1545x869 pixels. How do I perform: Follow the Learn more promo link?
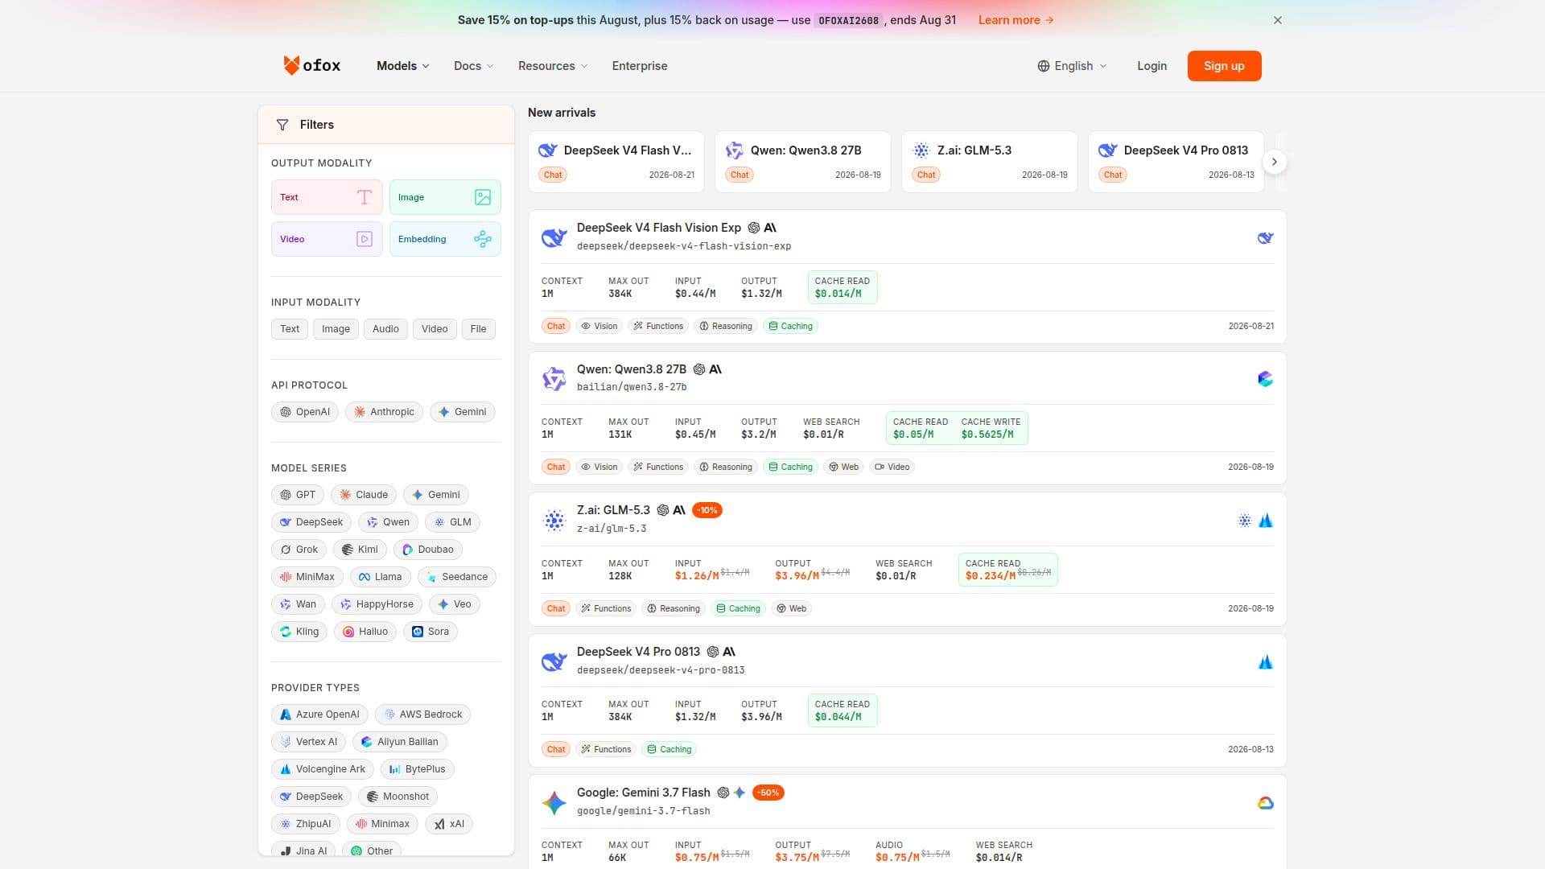(1016, 20)
